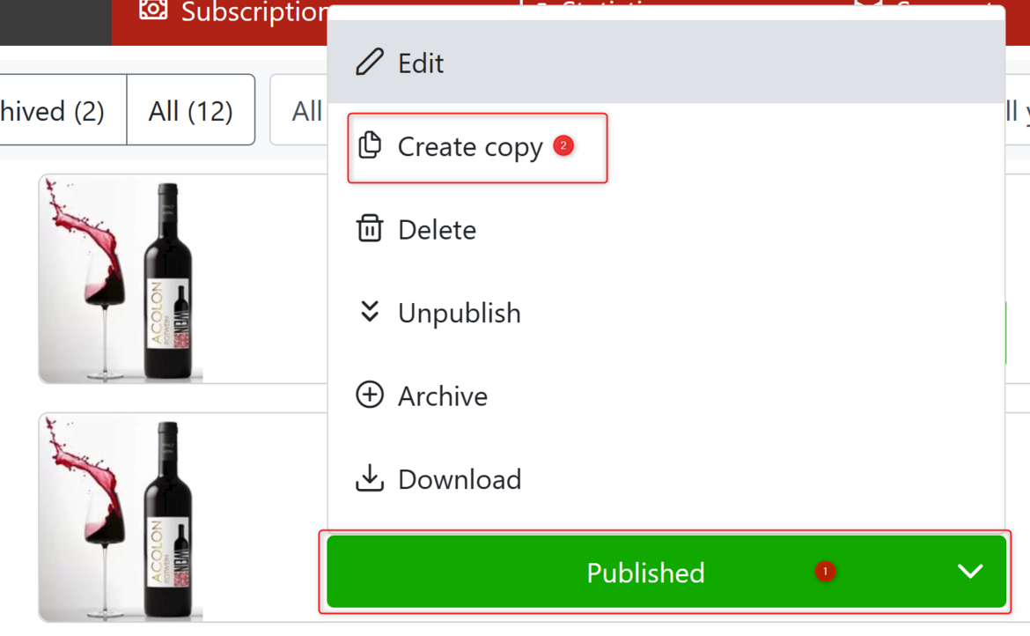
Task: Click the trash can icon
Action: click(x=370, y=228)
